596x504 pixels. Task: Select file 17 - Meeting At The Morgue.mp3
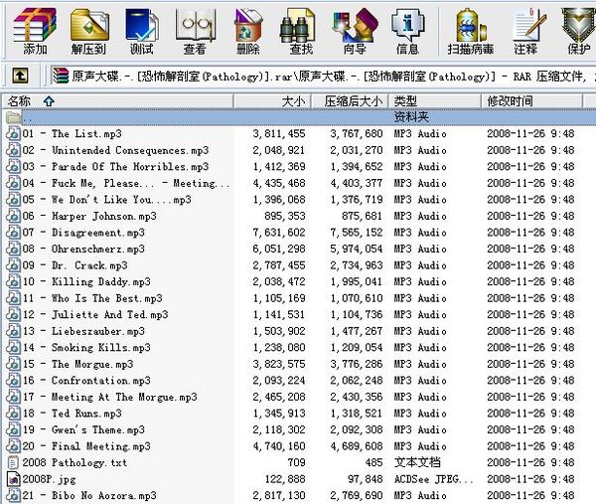[x=109, y=397]
